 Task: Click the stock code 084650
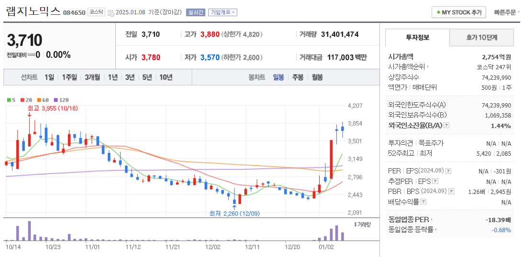[x=74, y=12]
